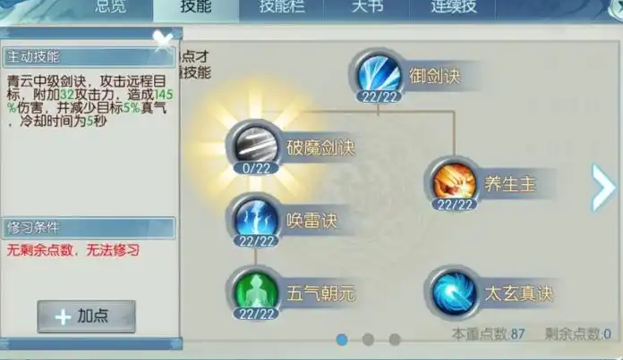This screenshot has width=623, height=360.
Task: Click the 破魔剑诀 skill name label
Action: [x=320, y=147]
